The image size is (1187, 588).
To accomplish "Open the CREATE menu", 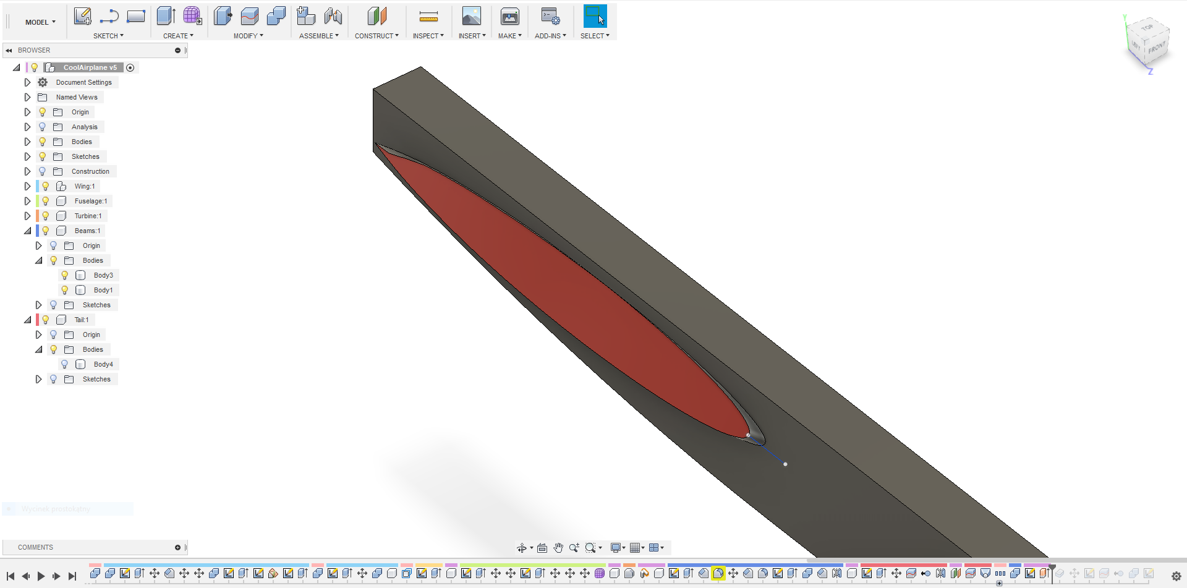I will click(x=178, y=36).
